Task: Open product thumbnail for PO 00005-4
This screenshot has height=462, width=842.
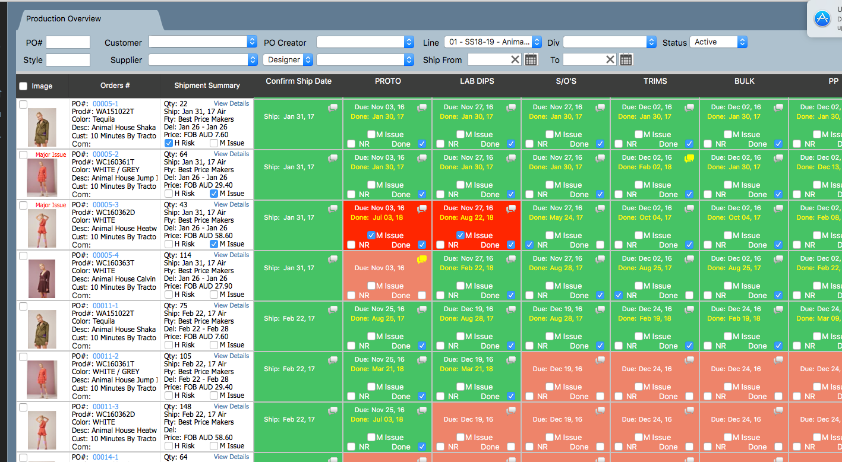Action: coord(42,279)
